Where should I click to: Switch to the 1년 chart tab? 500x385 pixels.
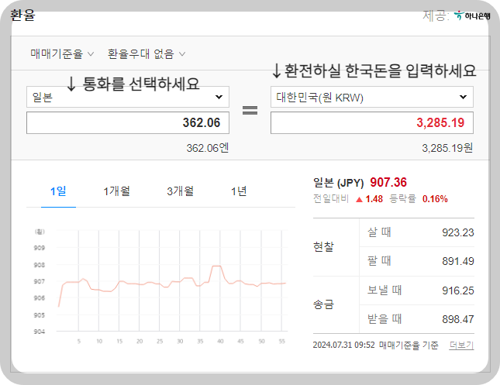239,191
